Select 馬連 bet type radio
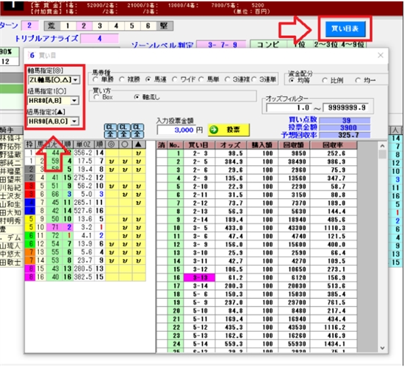 pos(148,79)
